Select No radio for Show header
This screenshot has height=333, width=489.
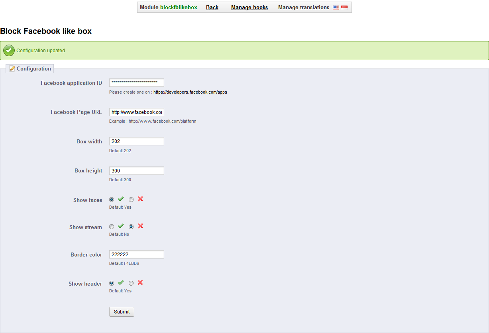[131, 283]
